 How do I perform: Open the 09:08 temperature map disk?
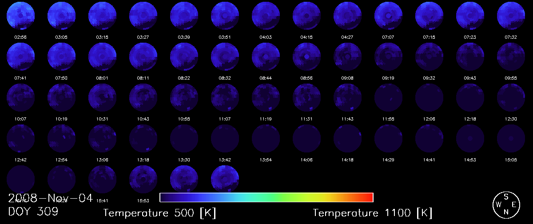tap(347, 57)
